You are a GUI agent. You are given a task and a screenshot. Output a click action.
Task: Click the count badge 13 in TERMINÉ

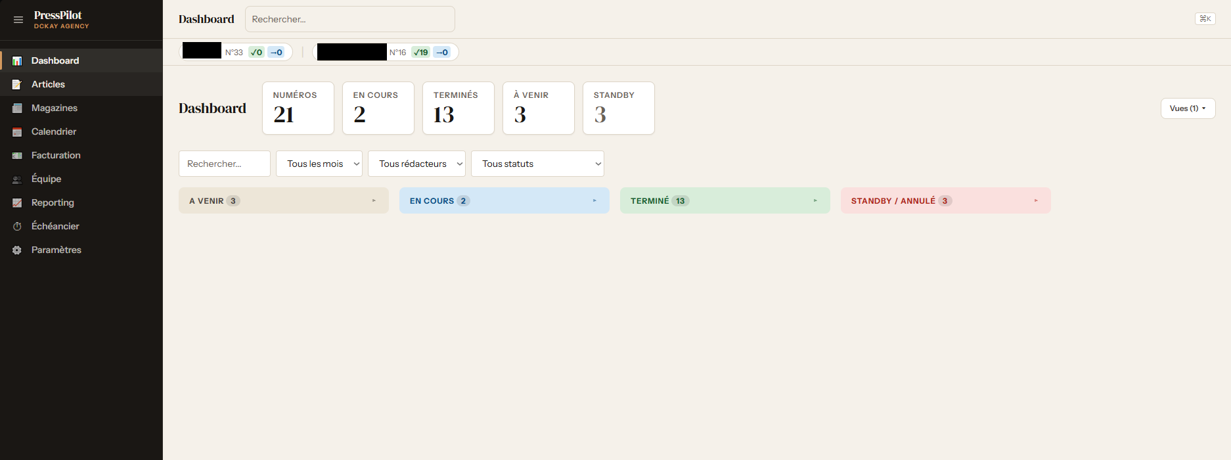pyautogui.click(x=681, y=201)
